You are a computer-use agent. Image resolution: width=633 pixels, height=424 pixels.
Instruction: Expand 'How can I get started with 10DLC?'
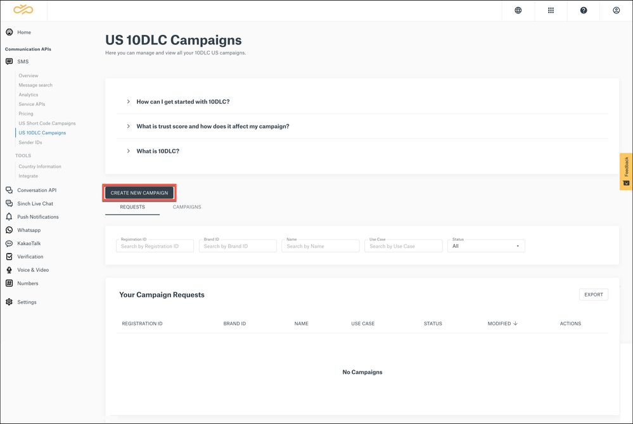182,101
